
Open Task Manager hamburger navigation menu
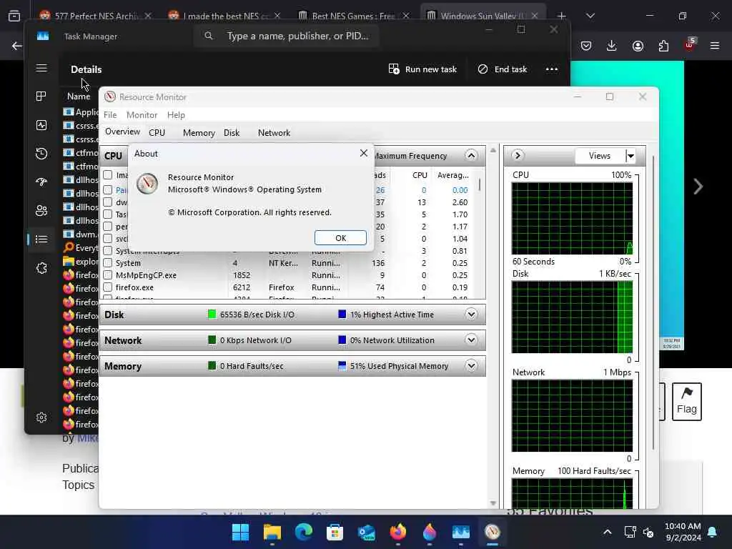(x=41, y=68)
